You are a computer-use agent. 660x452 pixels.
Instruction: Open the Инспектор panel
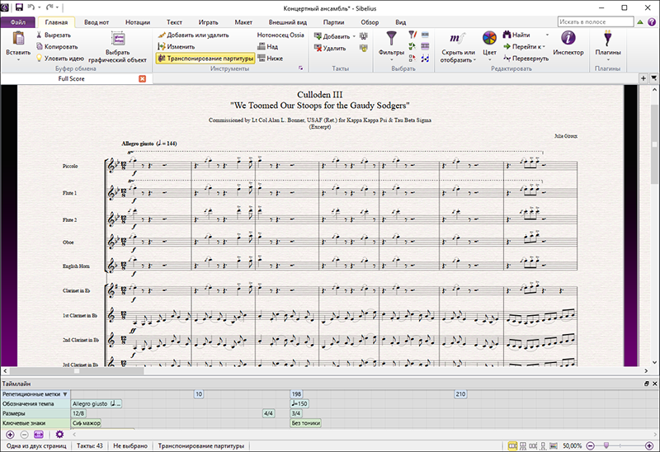[x=568, y=42]
